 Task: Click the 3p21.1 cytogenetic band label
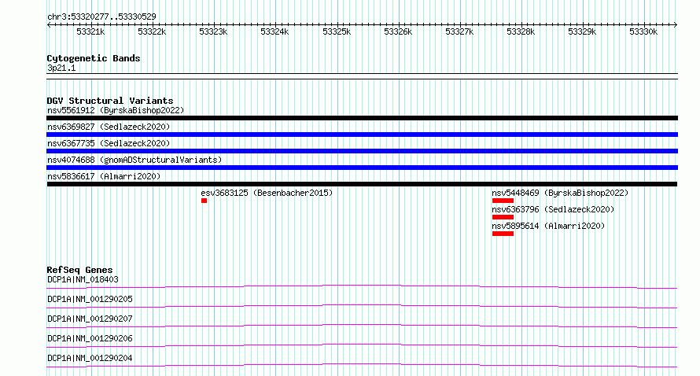[x=61, y=68]
